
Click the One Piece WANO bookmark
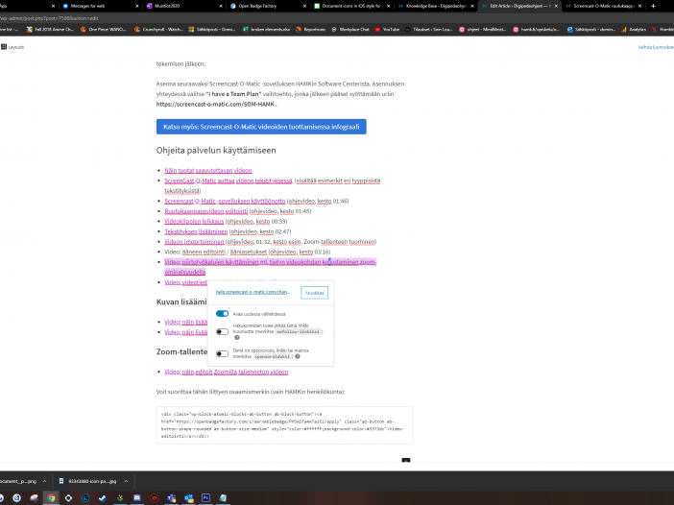click(103, 29)
